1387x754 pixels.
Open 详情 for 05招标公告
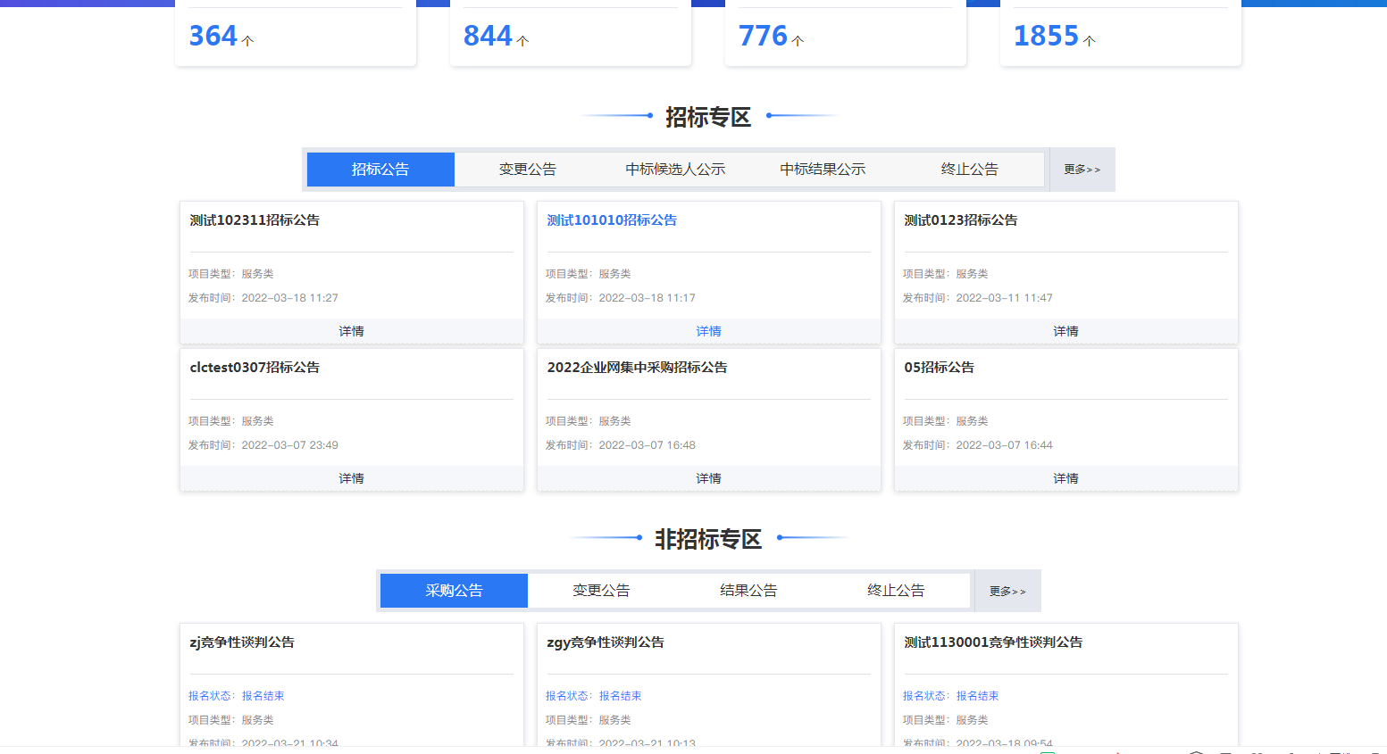(1065, 477)
